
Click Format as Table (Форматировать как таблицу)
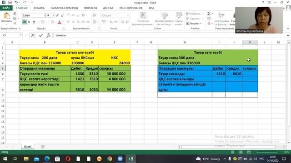tap(164, 19)
